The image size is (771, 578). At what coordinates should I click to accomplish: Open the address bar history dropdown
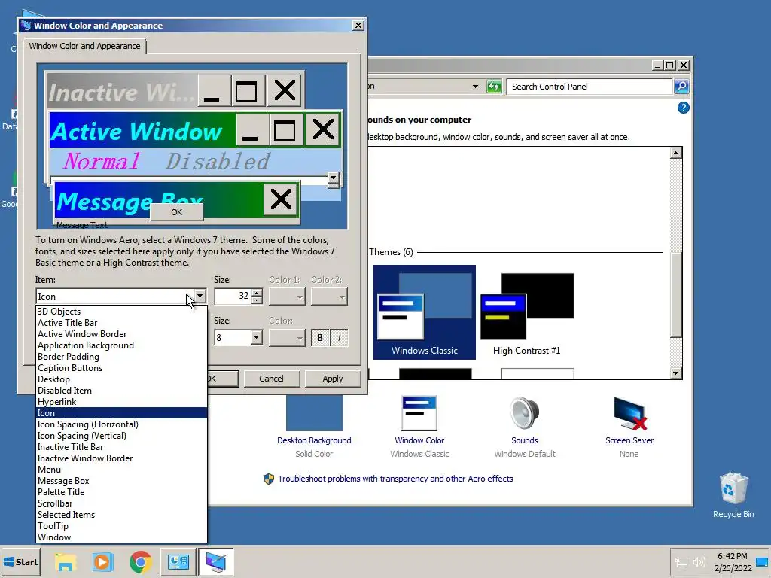click(x=475, y=87)
